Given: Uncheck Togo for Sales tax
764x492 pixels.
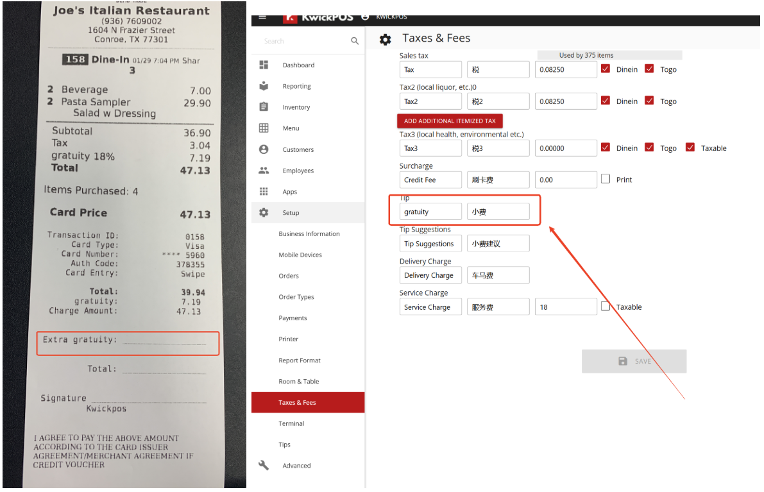Looking at the screenshot, I should click(x=649, y=69).
